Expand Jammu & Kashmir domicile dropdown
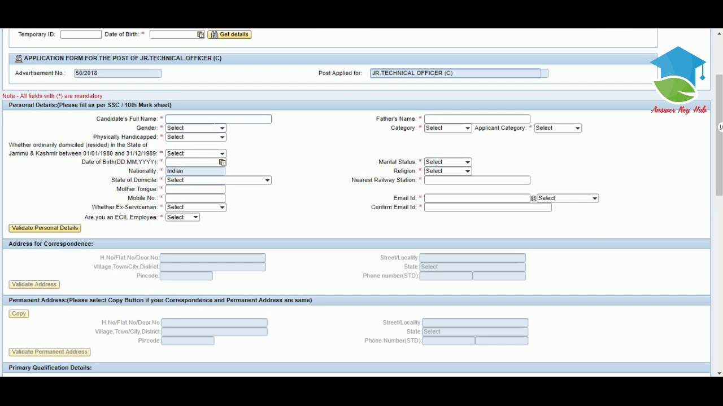This screenshot has height=406, width=723. tap(195, 153)
